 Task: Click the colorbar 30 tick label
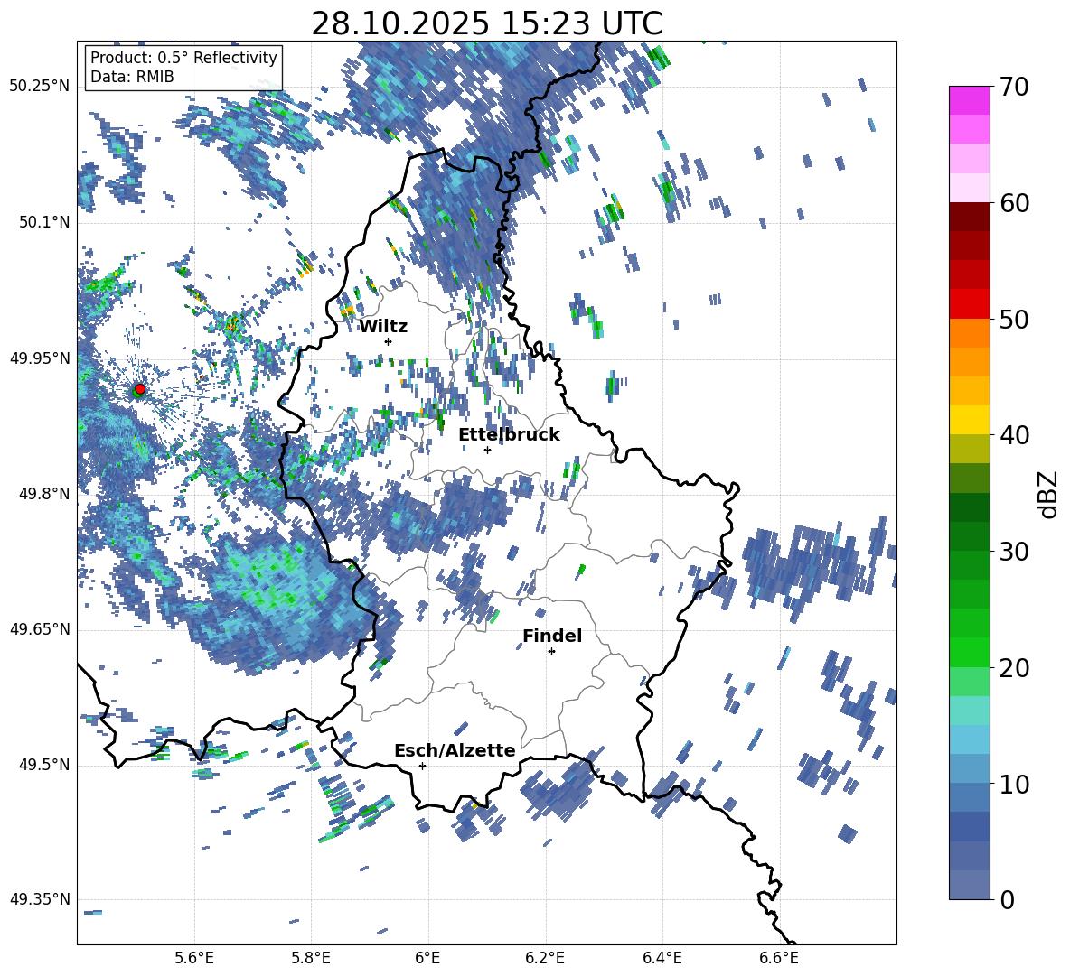pyautogui.click(x=1014, y=552)
